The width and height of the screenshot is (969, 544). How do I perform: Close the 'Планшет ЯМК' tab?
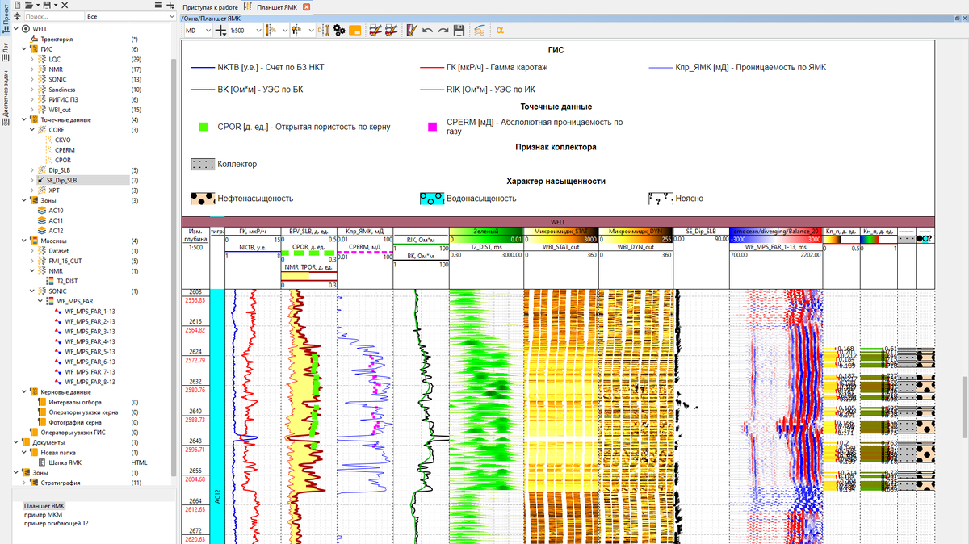(x=307, y=6)
